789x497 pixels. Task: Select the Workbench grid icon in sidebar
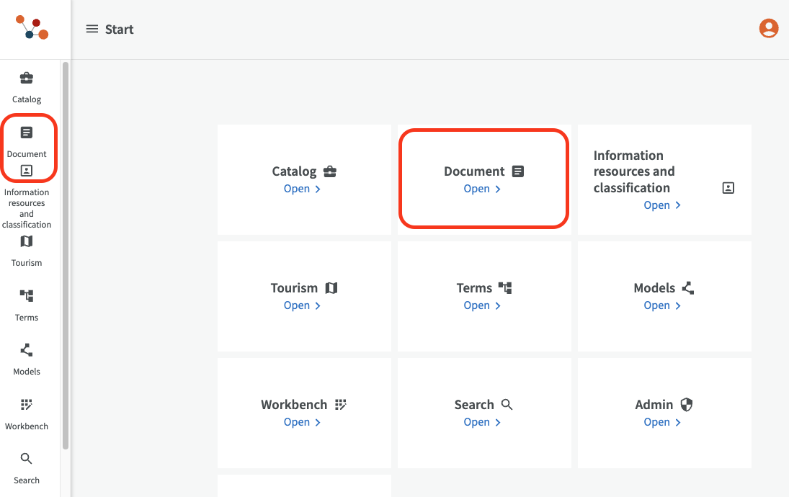point(27,405)
